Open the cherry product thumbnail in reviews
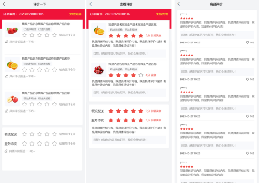This screenshot has height=183, width=259. pos(99,70)
